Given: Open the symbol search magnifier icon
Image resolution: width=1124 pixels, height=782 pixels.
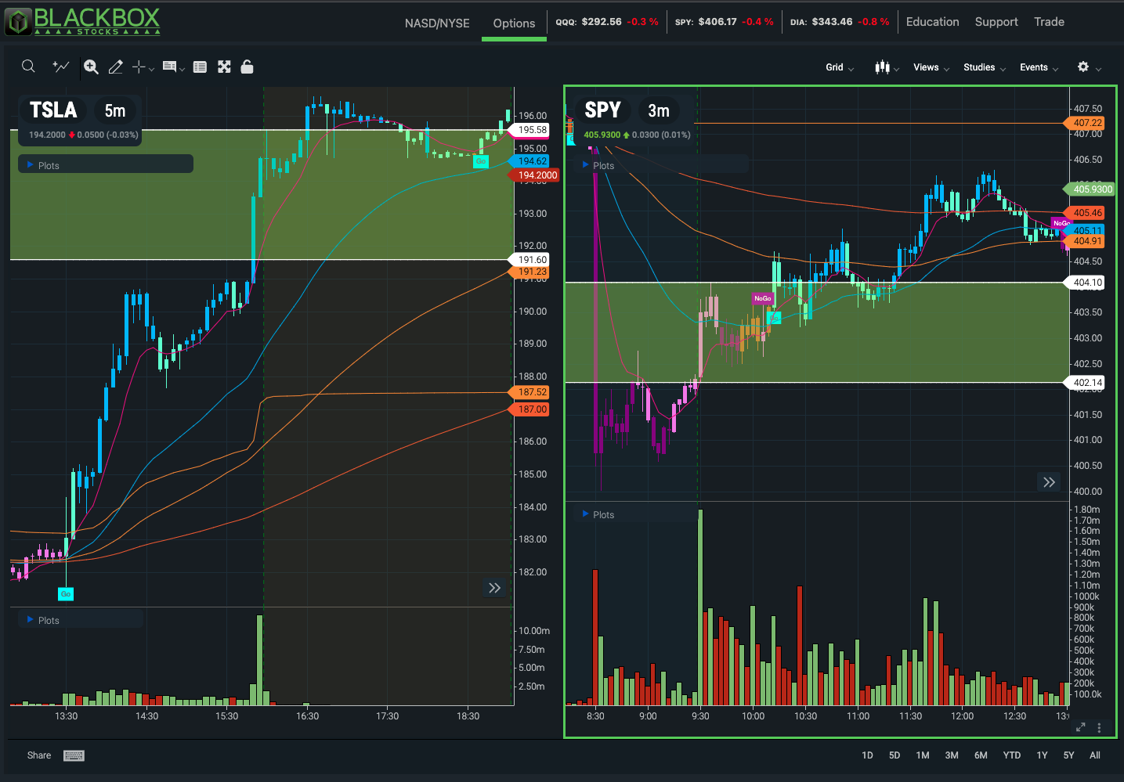Looking at the screenshot, I should click(x=28, y=67).
